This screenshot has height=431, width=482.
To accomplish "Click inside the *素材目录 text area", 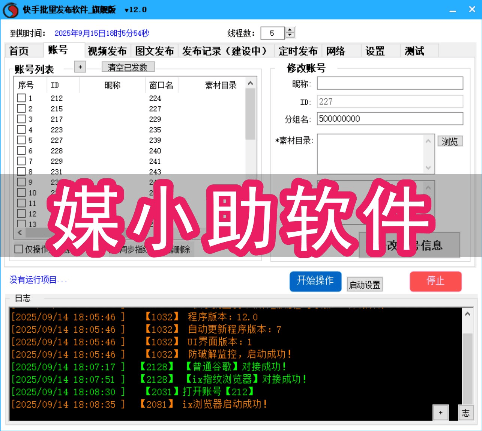I will tap(371, 154).
